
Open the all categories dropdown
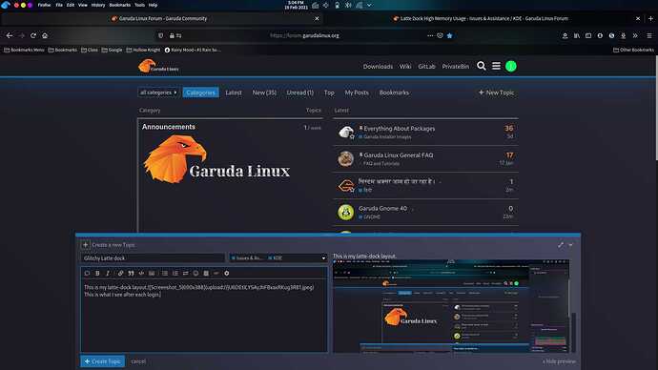click(x=158, y=92)
